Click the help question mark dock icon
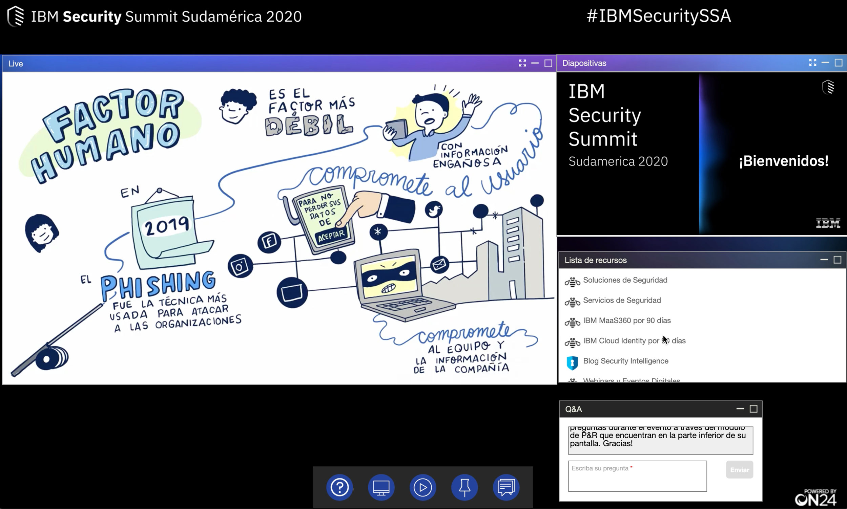The image size is (847, 509). coord(339,487)
